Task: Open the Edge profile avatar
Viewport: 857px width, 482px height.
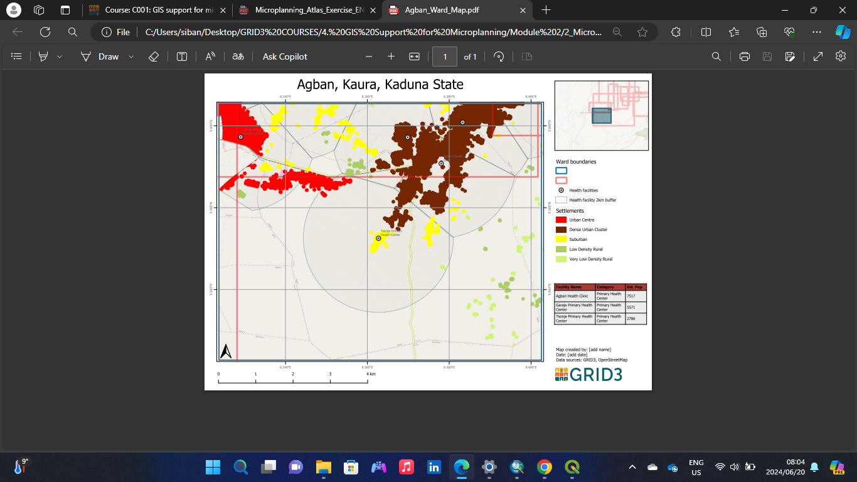Action: click(x=13, y=10)
